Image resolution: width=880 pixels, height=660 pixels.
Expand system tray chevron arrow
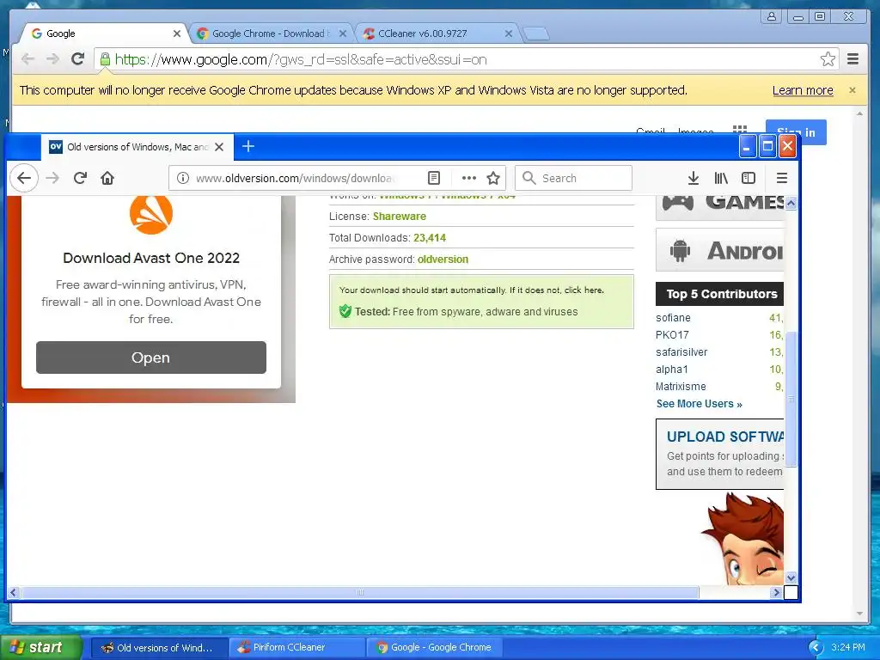pos(816,648)
